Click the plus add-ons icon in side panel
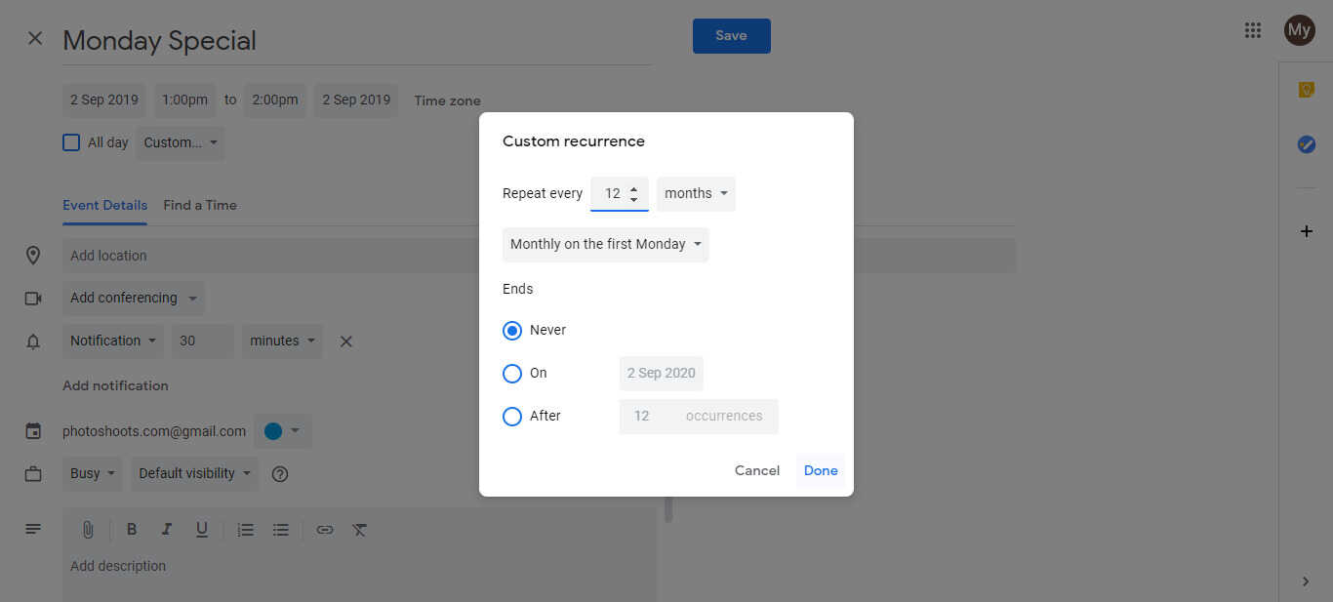Image resolution: width=1333 pixels, height=602 pixels. 1307,231
